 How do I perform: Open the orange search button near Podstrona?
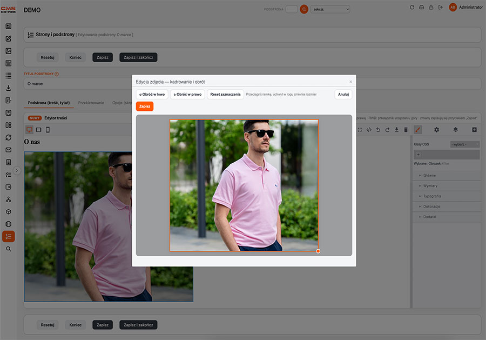(304, 9)
